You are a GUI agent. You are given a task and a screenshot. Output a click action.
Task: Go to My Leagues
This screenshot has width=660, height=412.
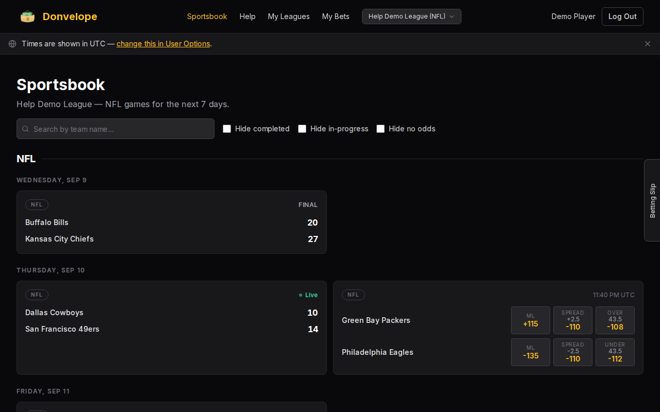point(289,16)
